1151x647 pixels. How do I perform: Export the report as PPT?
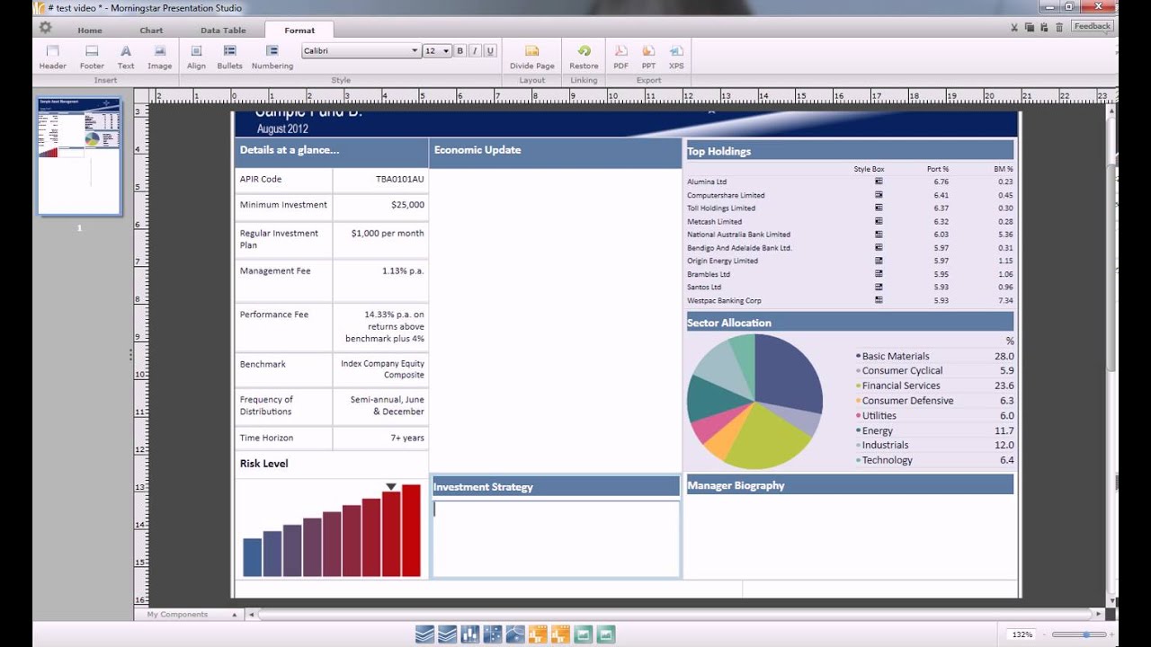coord(648,58)
